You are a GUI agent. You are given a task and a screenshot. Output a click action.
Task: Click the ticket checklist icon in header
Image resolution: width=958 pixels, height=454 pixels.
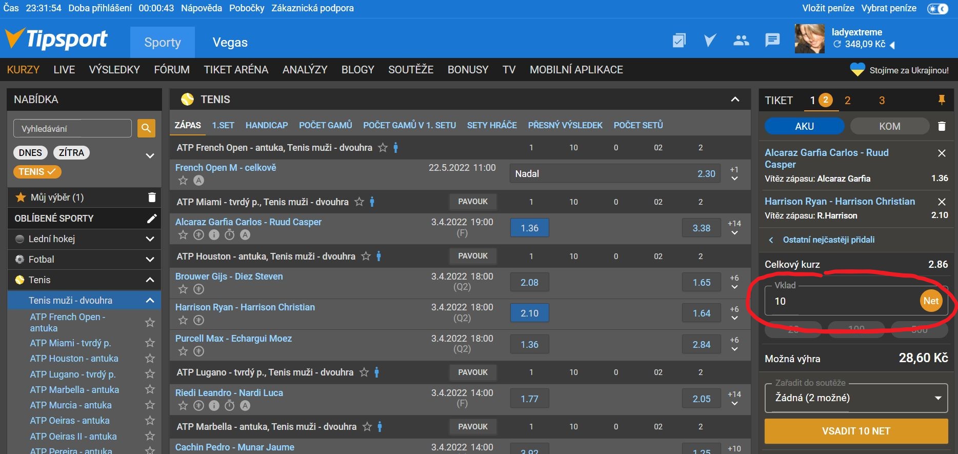679,40
